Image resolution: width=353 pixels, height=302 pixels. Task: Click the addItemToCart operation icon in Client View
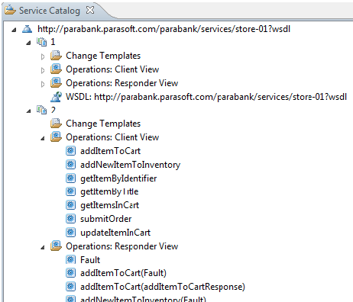pos(70,151)
